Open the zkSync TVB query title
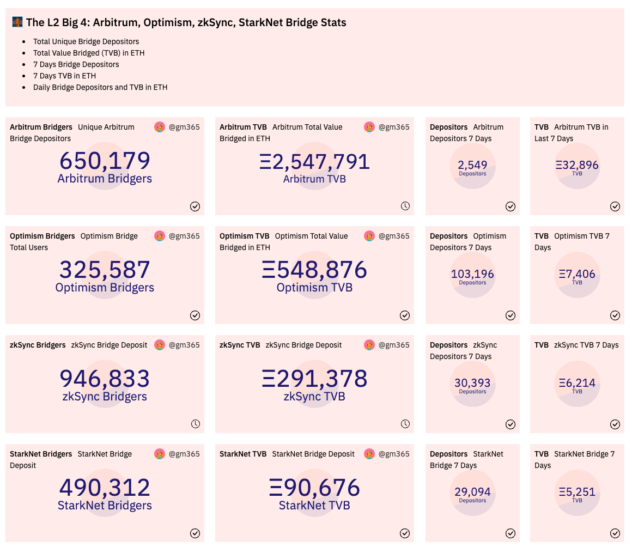 coord(240,345)
